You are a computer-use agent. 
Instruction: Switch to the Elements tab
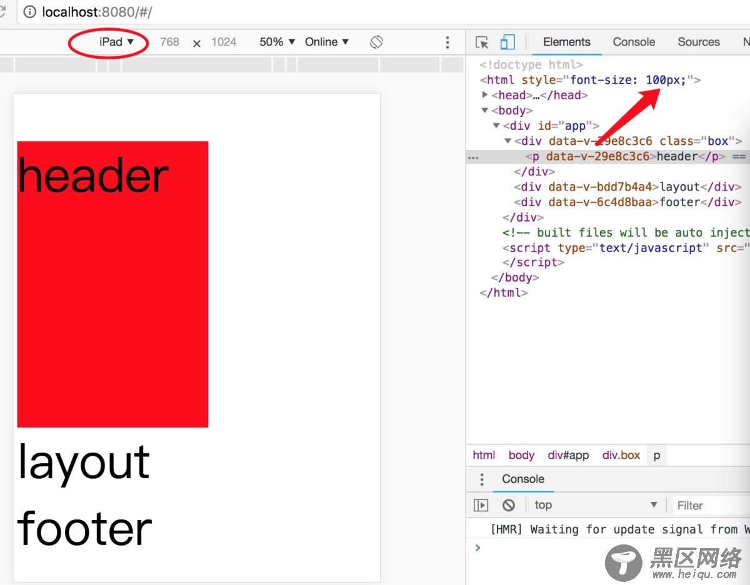point(566,42)
